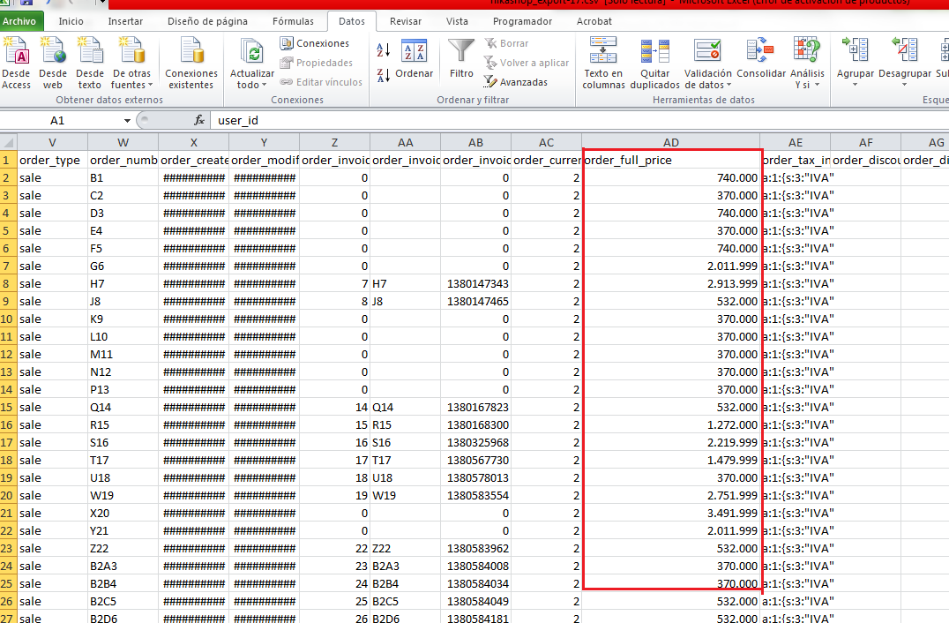The height and width of the screenshot is (623, 949).
Task: Click the insert function fx icon
Action: tap(199, 121)
